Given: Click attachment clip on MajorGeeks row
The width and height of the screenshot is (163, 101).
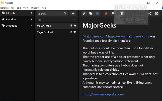Looking at the screenshot, I should coord(71,26).
